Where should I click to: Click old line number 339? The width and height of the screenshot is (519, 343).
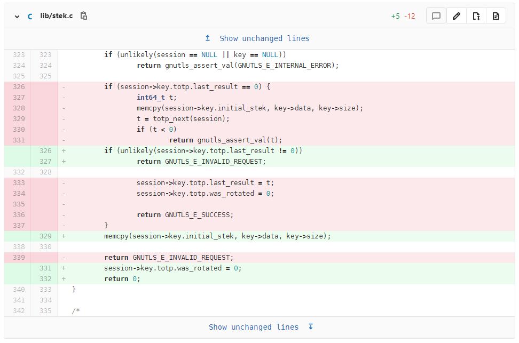pos(18,257)
